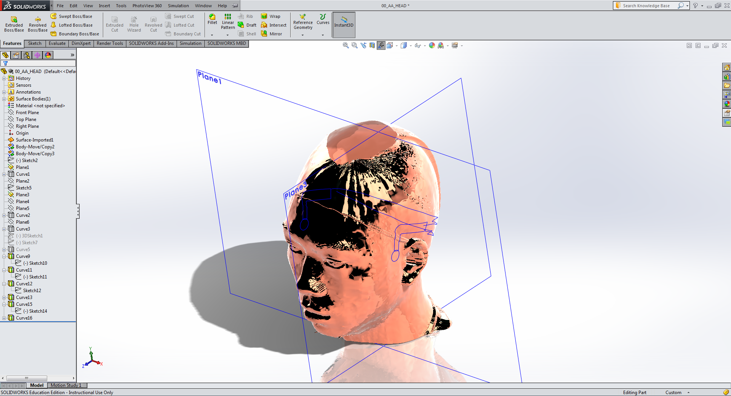Viewport: 731px width, 396px height.
Task: Click Zoom to Area icon
Action: pyautogui.click(x=354, y=45)
